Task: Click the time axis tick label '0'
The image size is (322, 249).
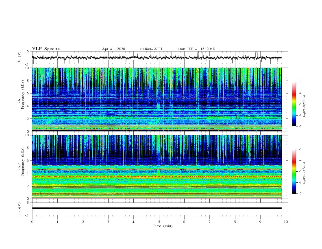Action: click(32, 222)
